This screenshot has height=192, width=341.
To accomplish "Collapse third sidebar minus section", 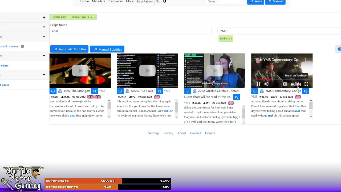I will click(44, 74).
